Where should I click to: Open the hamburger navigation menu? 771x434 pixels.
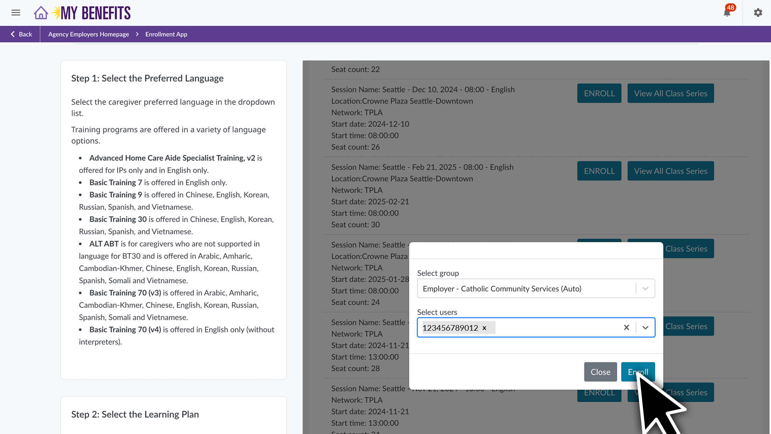click(x=16, y=12)
